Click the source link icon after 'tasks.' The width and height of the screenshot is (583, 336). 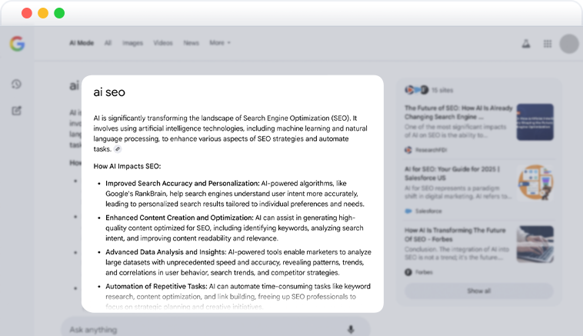(118, 149)
